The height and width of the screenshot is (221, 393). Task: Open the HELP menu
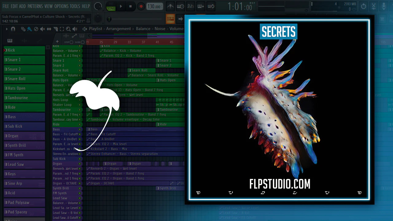(x=86, y=6)
